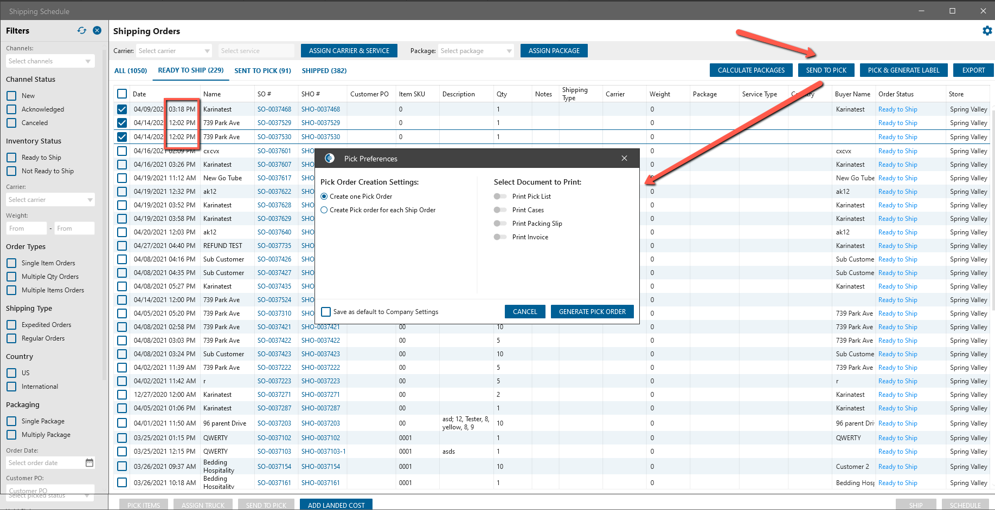Uncheck the SO-0037468 order row

pyautogui.click(x=122, y=109)
